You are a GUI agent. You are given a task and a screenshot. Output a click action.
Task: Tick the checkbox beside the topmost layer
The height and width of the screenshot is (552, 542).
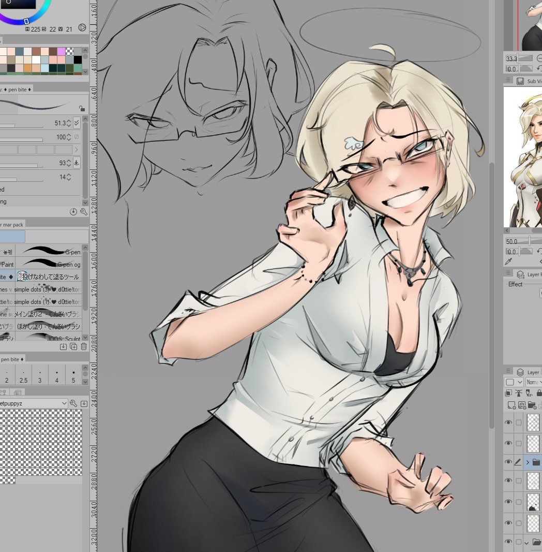tap(519, 423)
